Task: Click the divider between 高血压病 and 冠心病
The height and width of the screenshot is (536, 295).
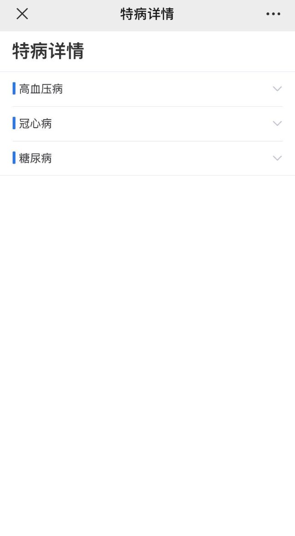Action: coord(147,106)
